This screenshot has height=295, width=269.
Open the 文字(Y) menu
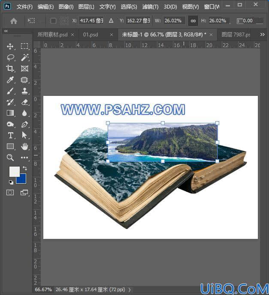[107, 7]
